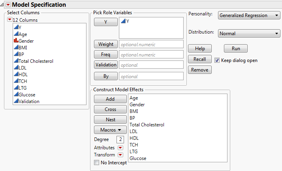
Task: Open the Personality dropdown
Action: click(249, 15)
